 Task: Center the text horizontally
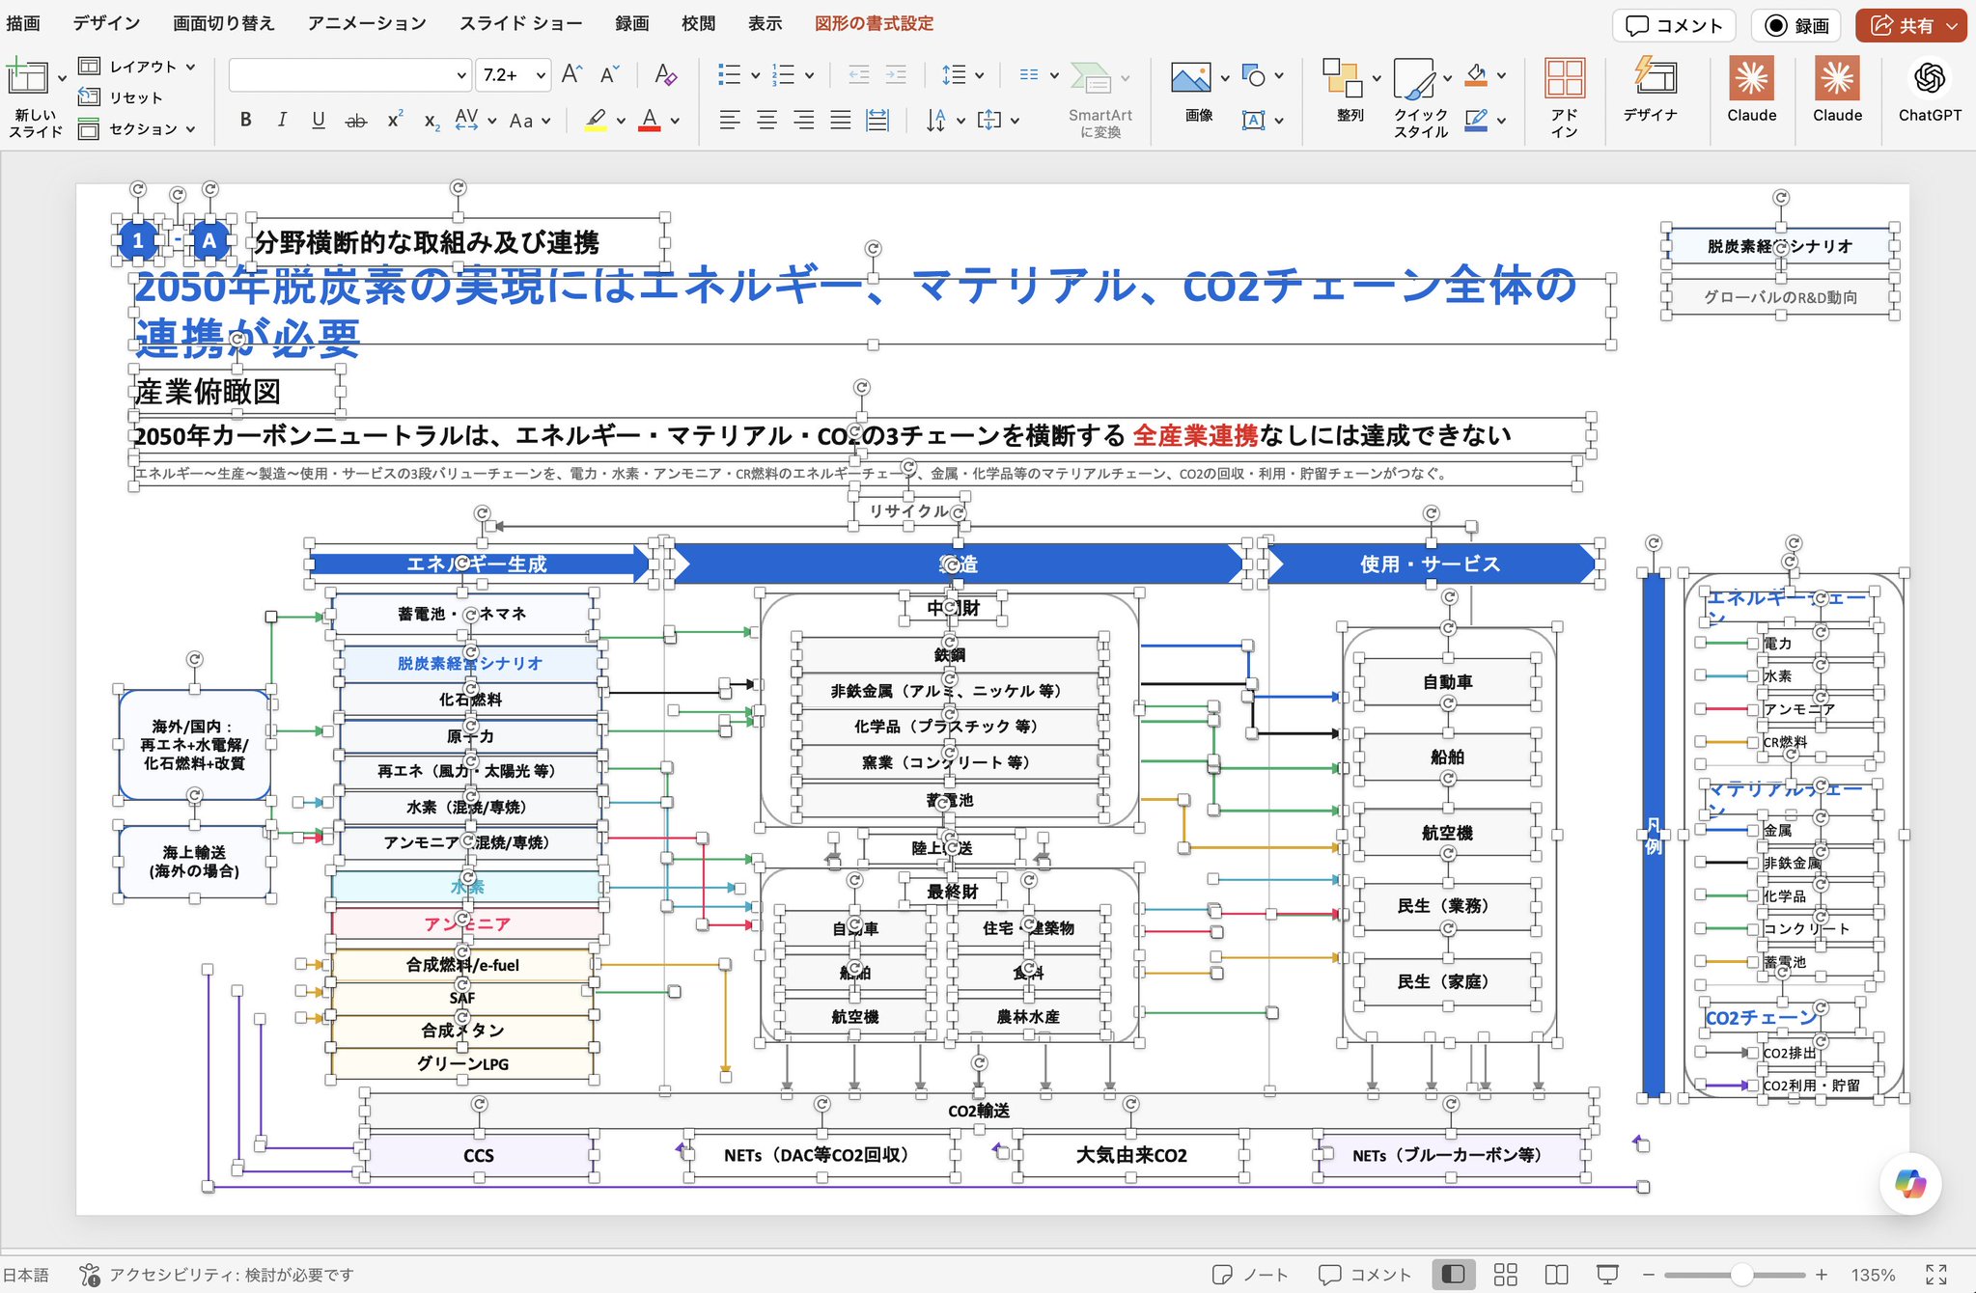click(766, 120)
